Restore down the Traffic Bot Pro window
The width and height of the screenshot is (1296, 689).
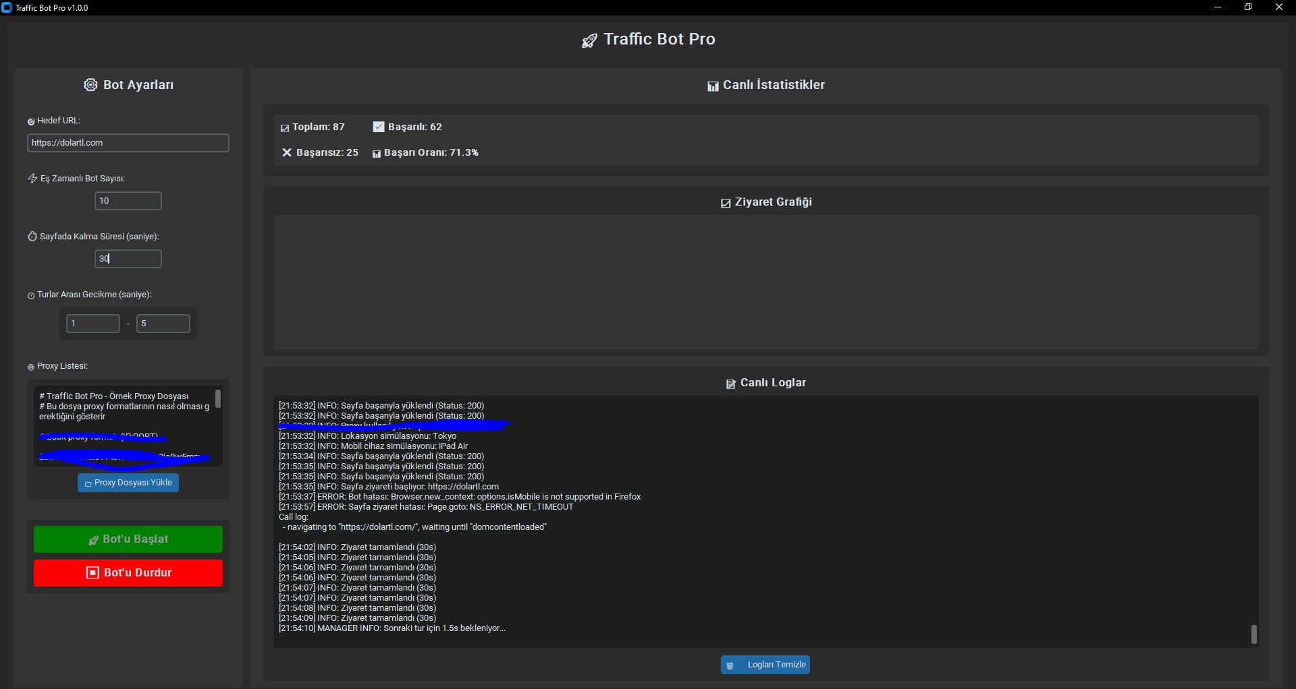(1248, 7)
